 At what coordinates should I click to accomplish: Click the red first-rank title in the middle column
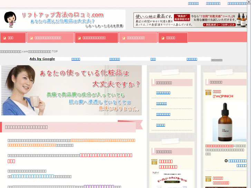coord(168,164)
